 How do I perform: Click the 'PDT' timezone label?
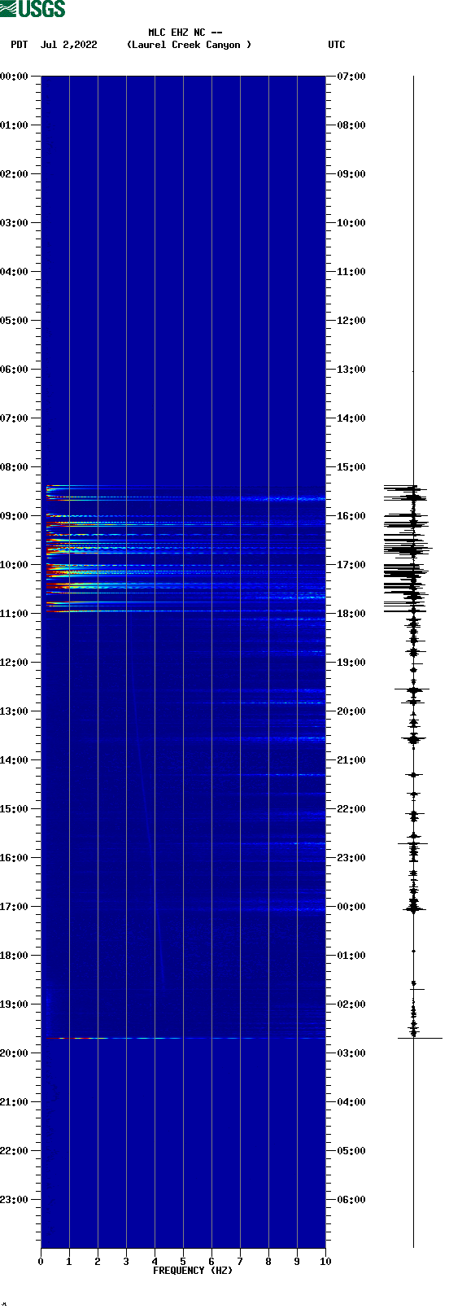19,45
